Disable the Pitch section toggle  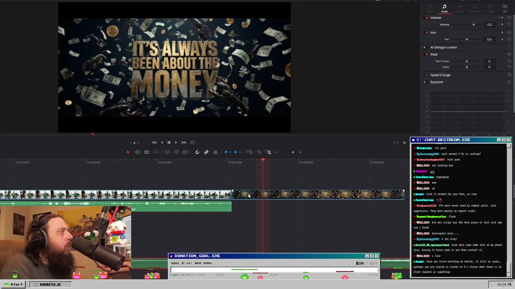tap(426, 55)
